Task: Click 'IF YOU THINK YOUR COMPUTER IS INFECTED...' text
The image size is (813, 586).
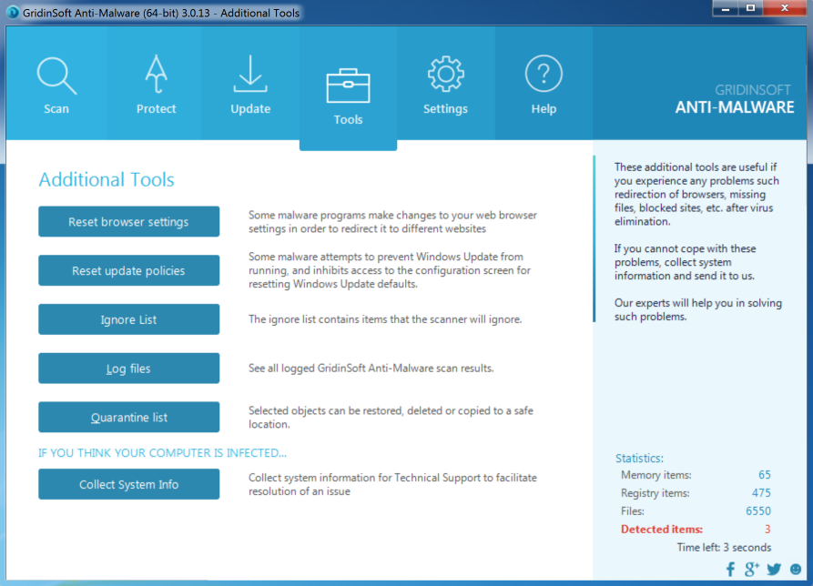Action: click(162, 453)
